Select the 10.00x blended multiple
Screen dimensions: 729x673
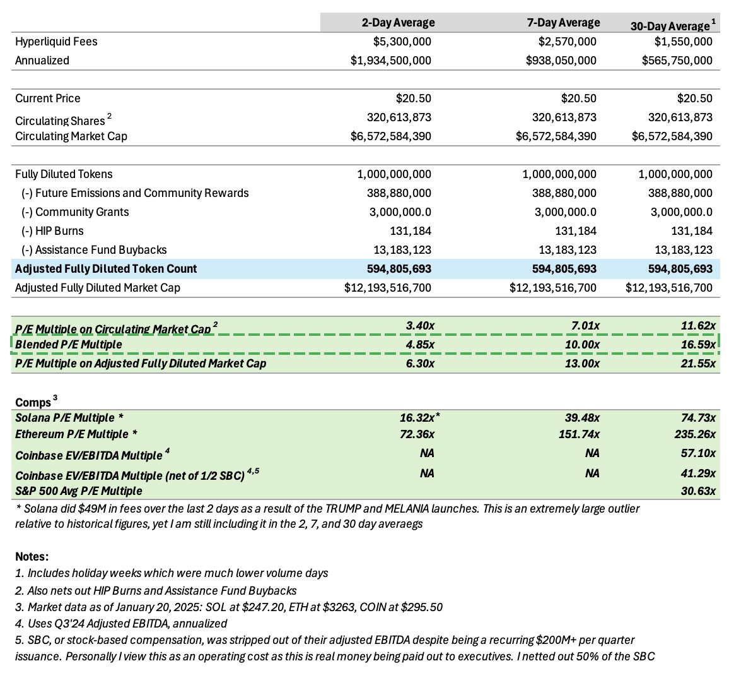coord(582,345)
